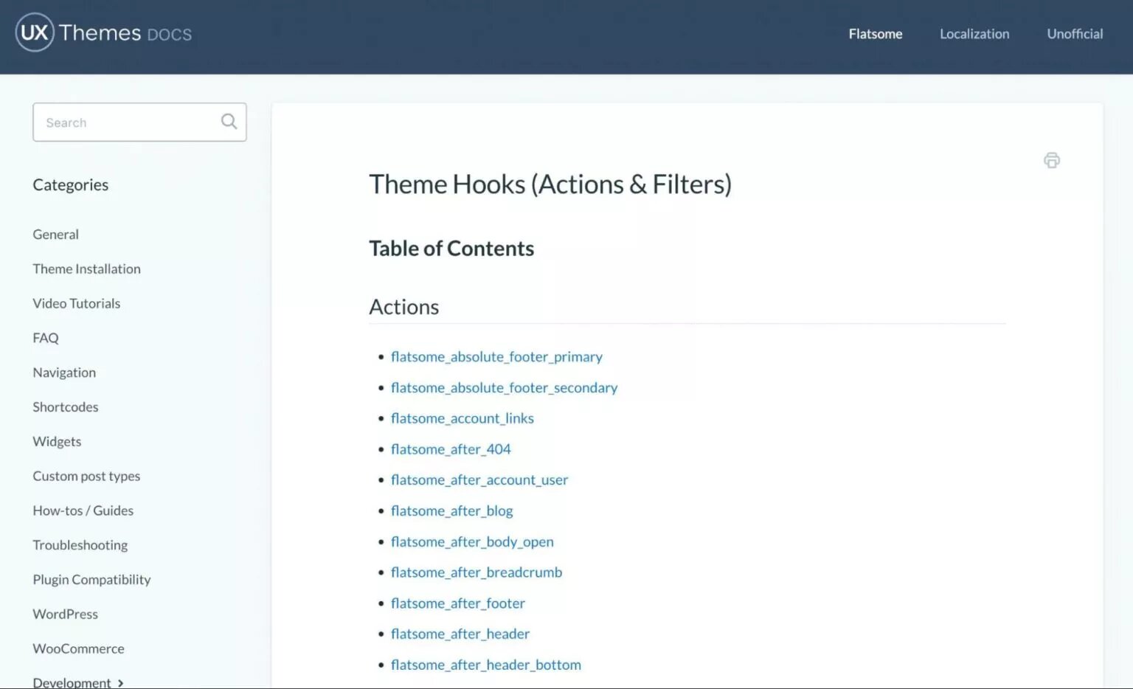Click the flatsome_account_links hook
This screenshot has width=1133, height=689.
462,418
